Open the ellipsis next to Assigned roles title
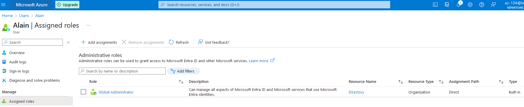The height and width of the screenshot is (107, 524). pos(88,25)
